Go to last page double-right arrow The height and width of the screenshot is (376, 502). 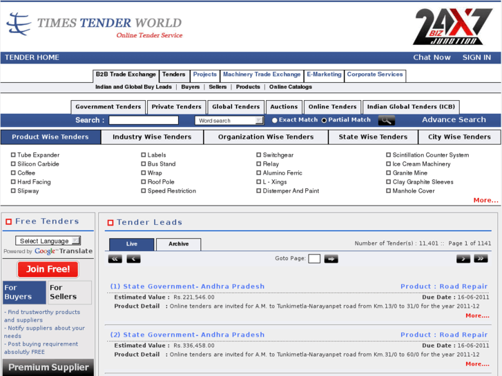click(481, 259)
